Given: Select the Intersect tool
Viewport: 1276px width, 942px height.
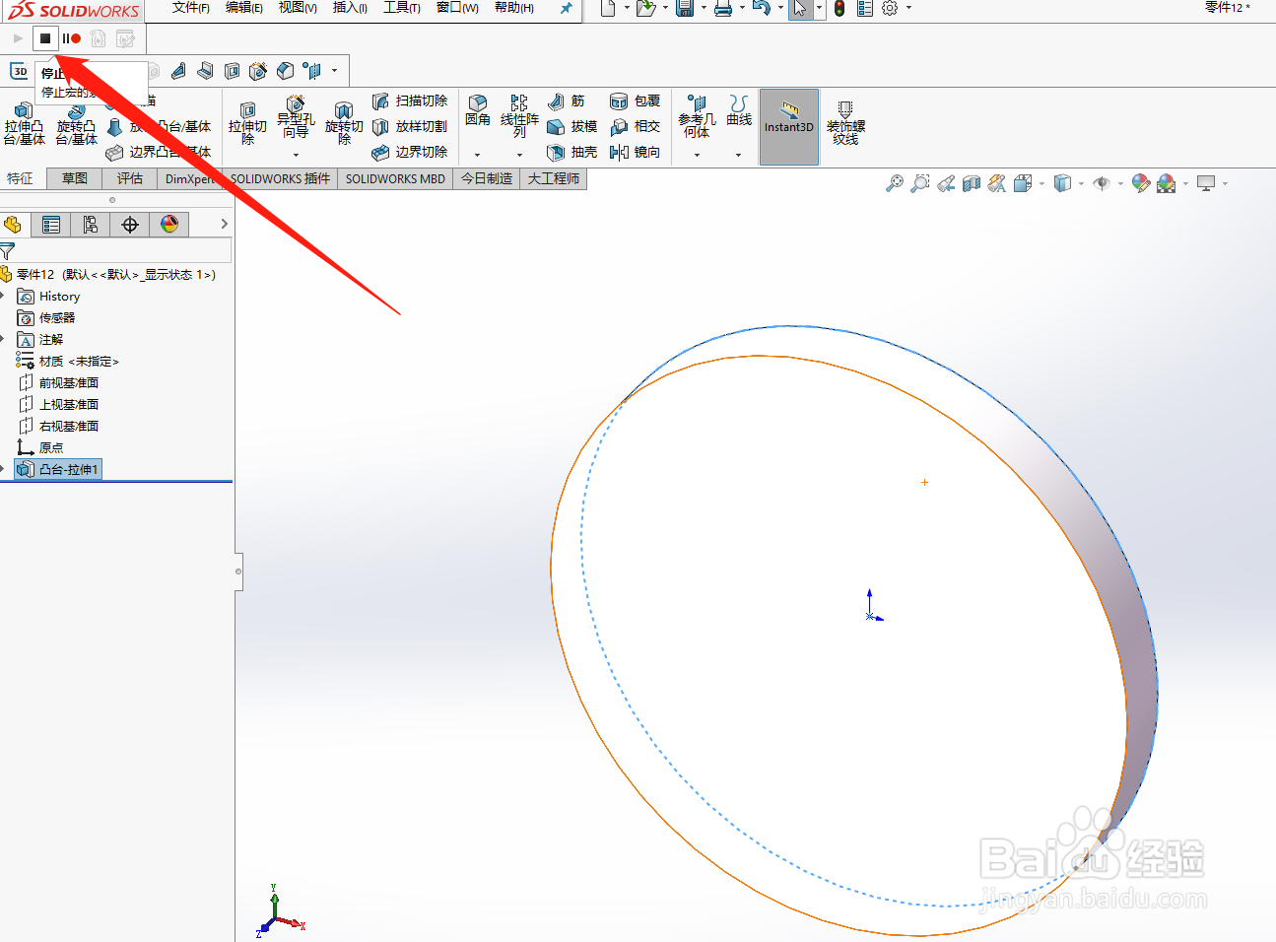Looking at the screenshot, I should coord(636,126).
